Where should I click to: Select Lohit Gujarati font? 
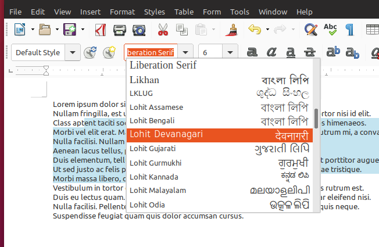point(220,149)
